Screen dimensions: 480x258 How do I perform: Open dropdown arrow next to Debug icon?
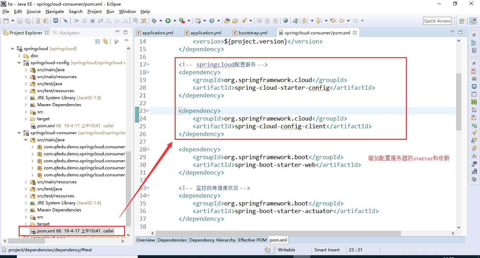(x=161, y=21)
